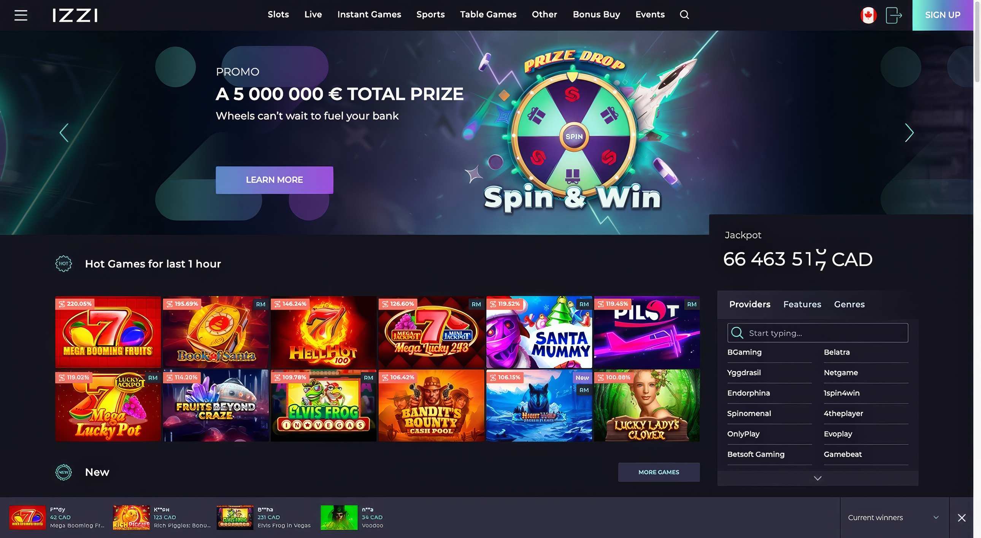Go to previous promo banner slide
Screen dimensions: 981x538
[x=64, y=133]
